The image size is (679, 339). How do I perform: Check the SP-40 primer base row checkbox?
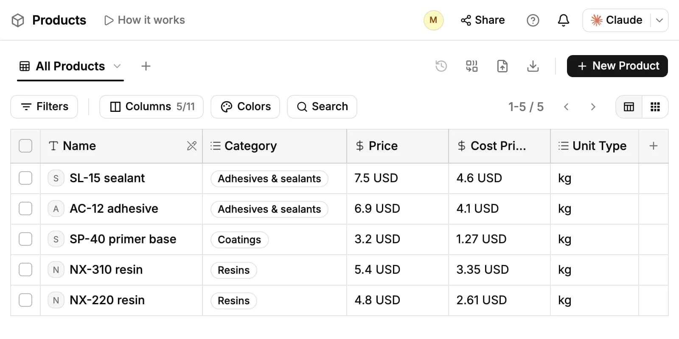pos(25,239)
